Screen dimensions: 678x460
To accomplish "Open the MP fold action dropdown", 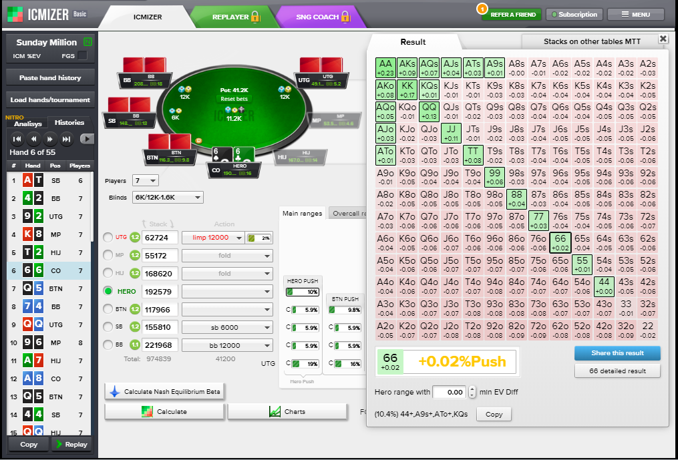I will pyautogui.click(x=227, y=256).
